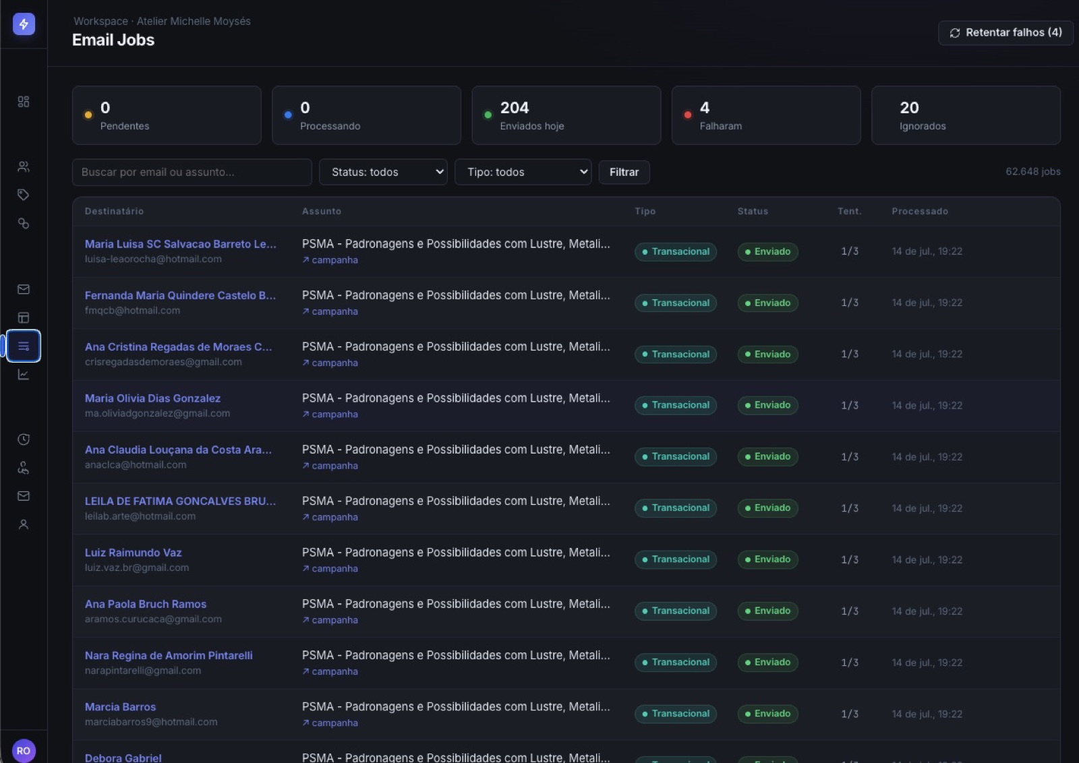Image resolution: width=1079 pixels, height=763 pixels.
Task: Click the Filtrar button
Action: coord(624,172)
